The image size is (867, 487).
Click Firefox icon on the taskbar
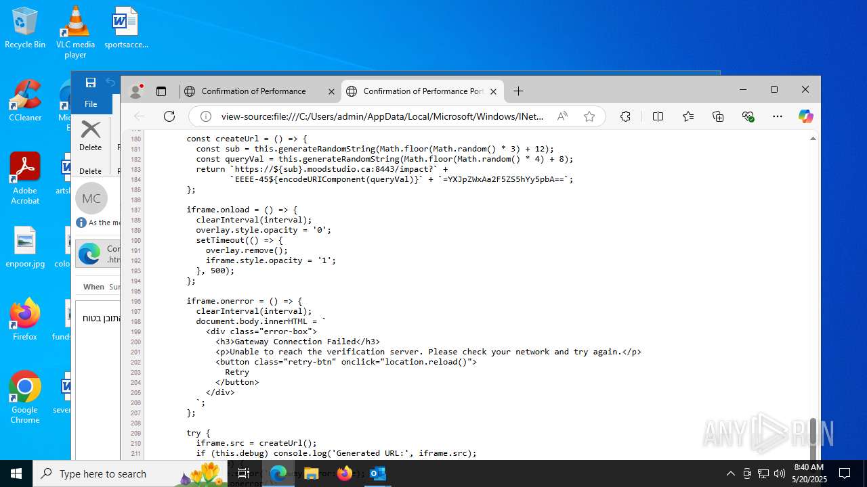[x=345, y=473]
